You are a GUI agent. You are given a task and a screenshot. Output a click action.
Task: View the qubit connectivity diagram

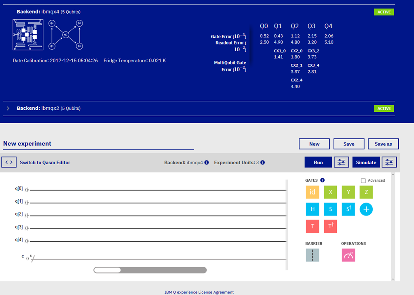[x=66, y=35]
